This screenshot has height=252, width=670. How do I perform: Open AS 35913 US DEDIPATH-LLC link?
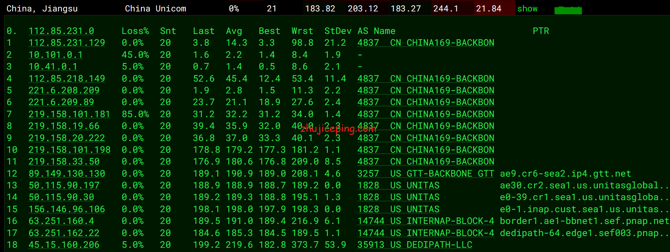pos(415,245)
